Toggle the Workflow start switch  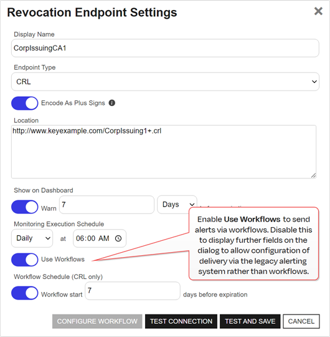25,293
